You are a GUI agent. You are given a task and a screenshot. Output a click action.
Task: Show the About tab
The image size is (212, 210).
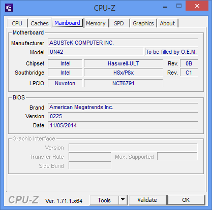(167, 23)
